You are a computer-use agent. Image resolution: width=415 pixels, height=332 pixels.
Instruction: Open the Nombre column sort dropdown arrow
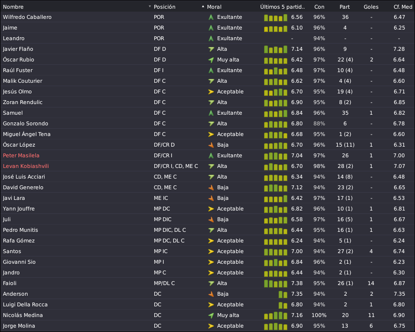[x=150, y=7]
